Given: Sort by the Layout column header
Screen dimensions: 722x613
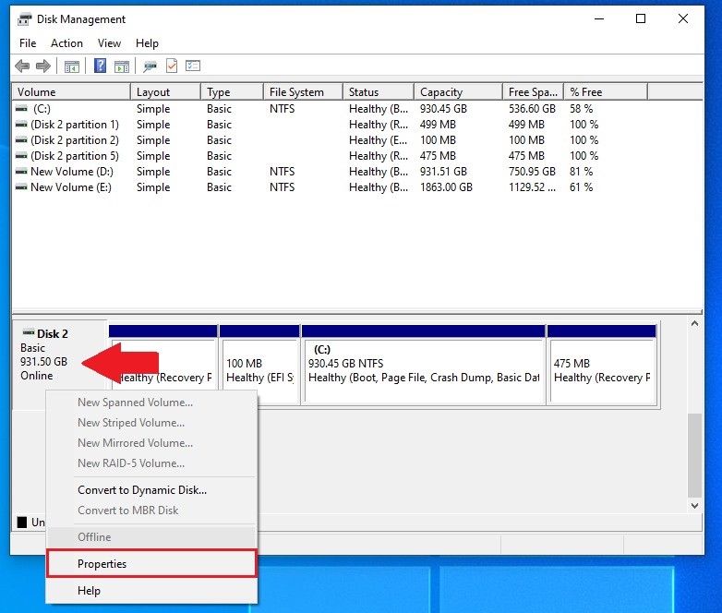Looking at the screenshot, I should (166, 92).
